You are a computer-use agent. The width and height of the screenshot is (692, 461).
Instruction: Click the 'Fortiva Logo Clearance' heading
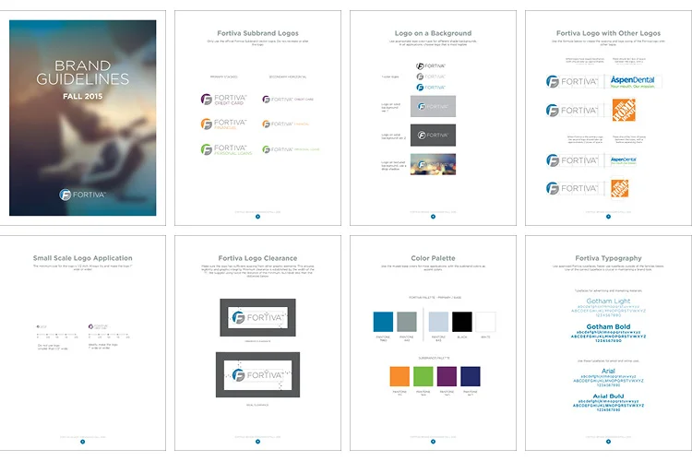257,258
